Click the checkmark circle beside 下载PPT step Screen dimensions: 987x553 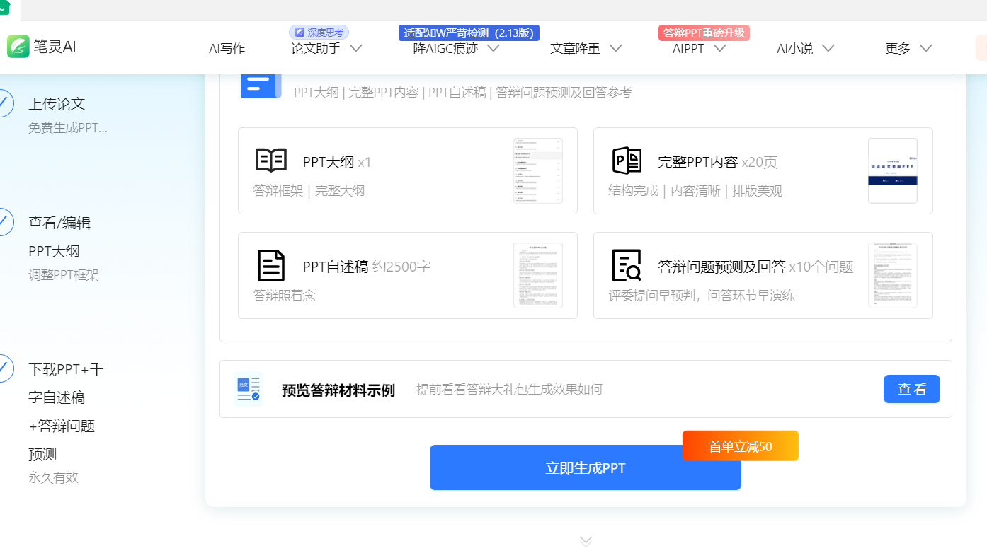coord(3,368)
